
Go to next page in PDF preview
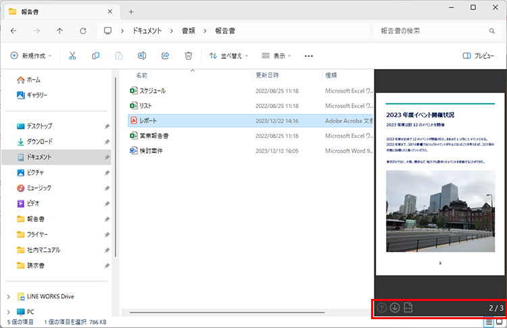click(395, 308)
